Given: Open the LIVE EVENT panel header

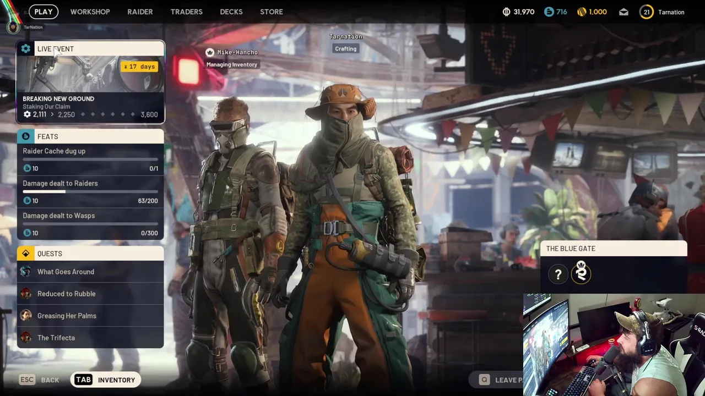Looking at the screenshot, I should (x=91, y=48).
